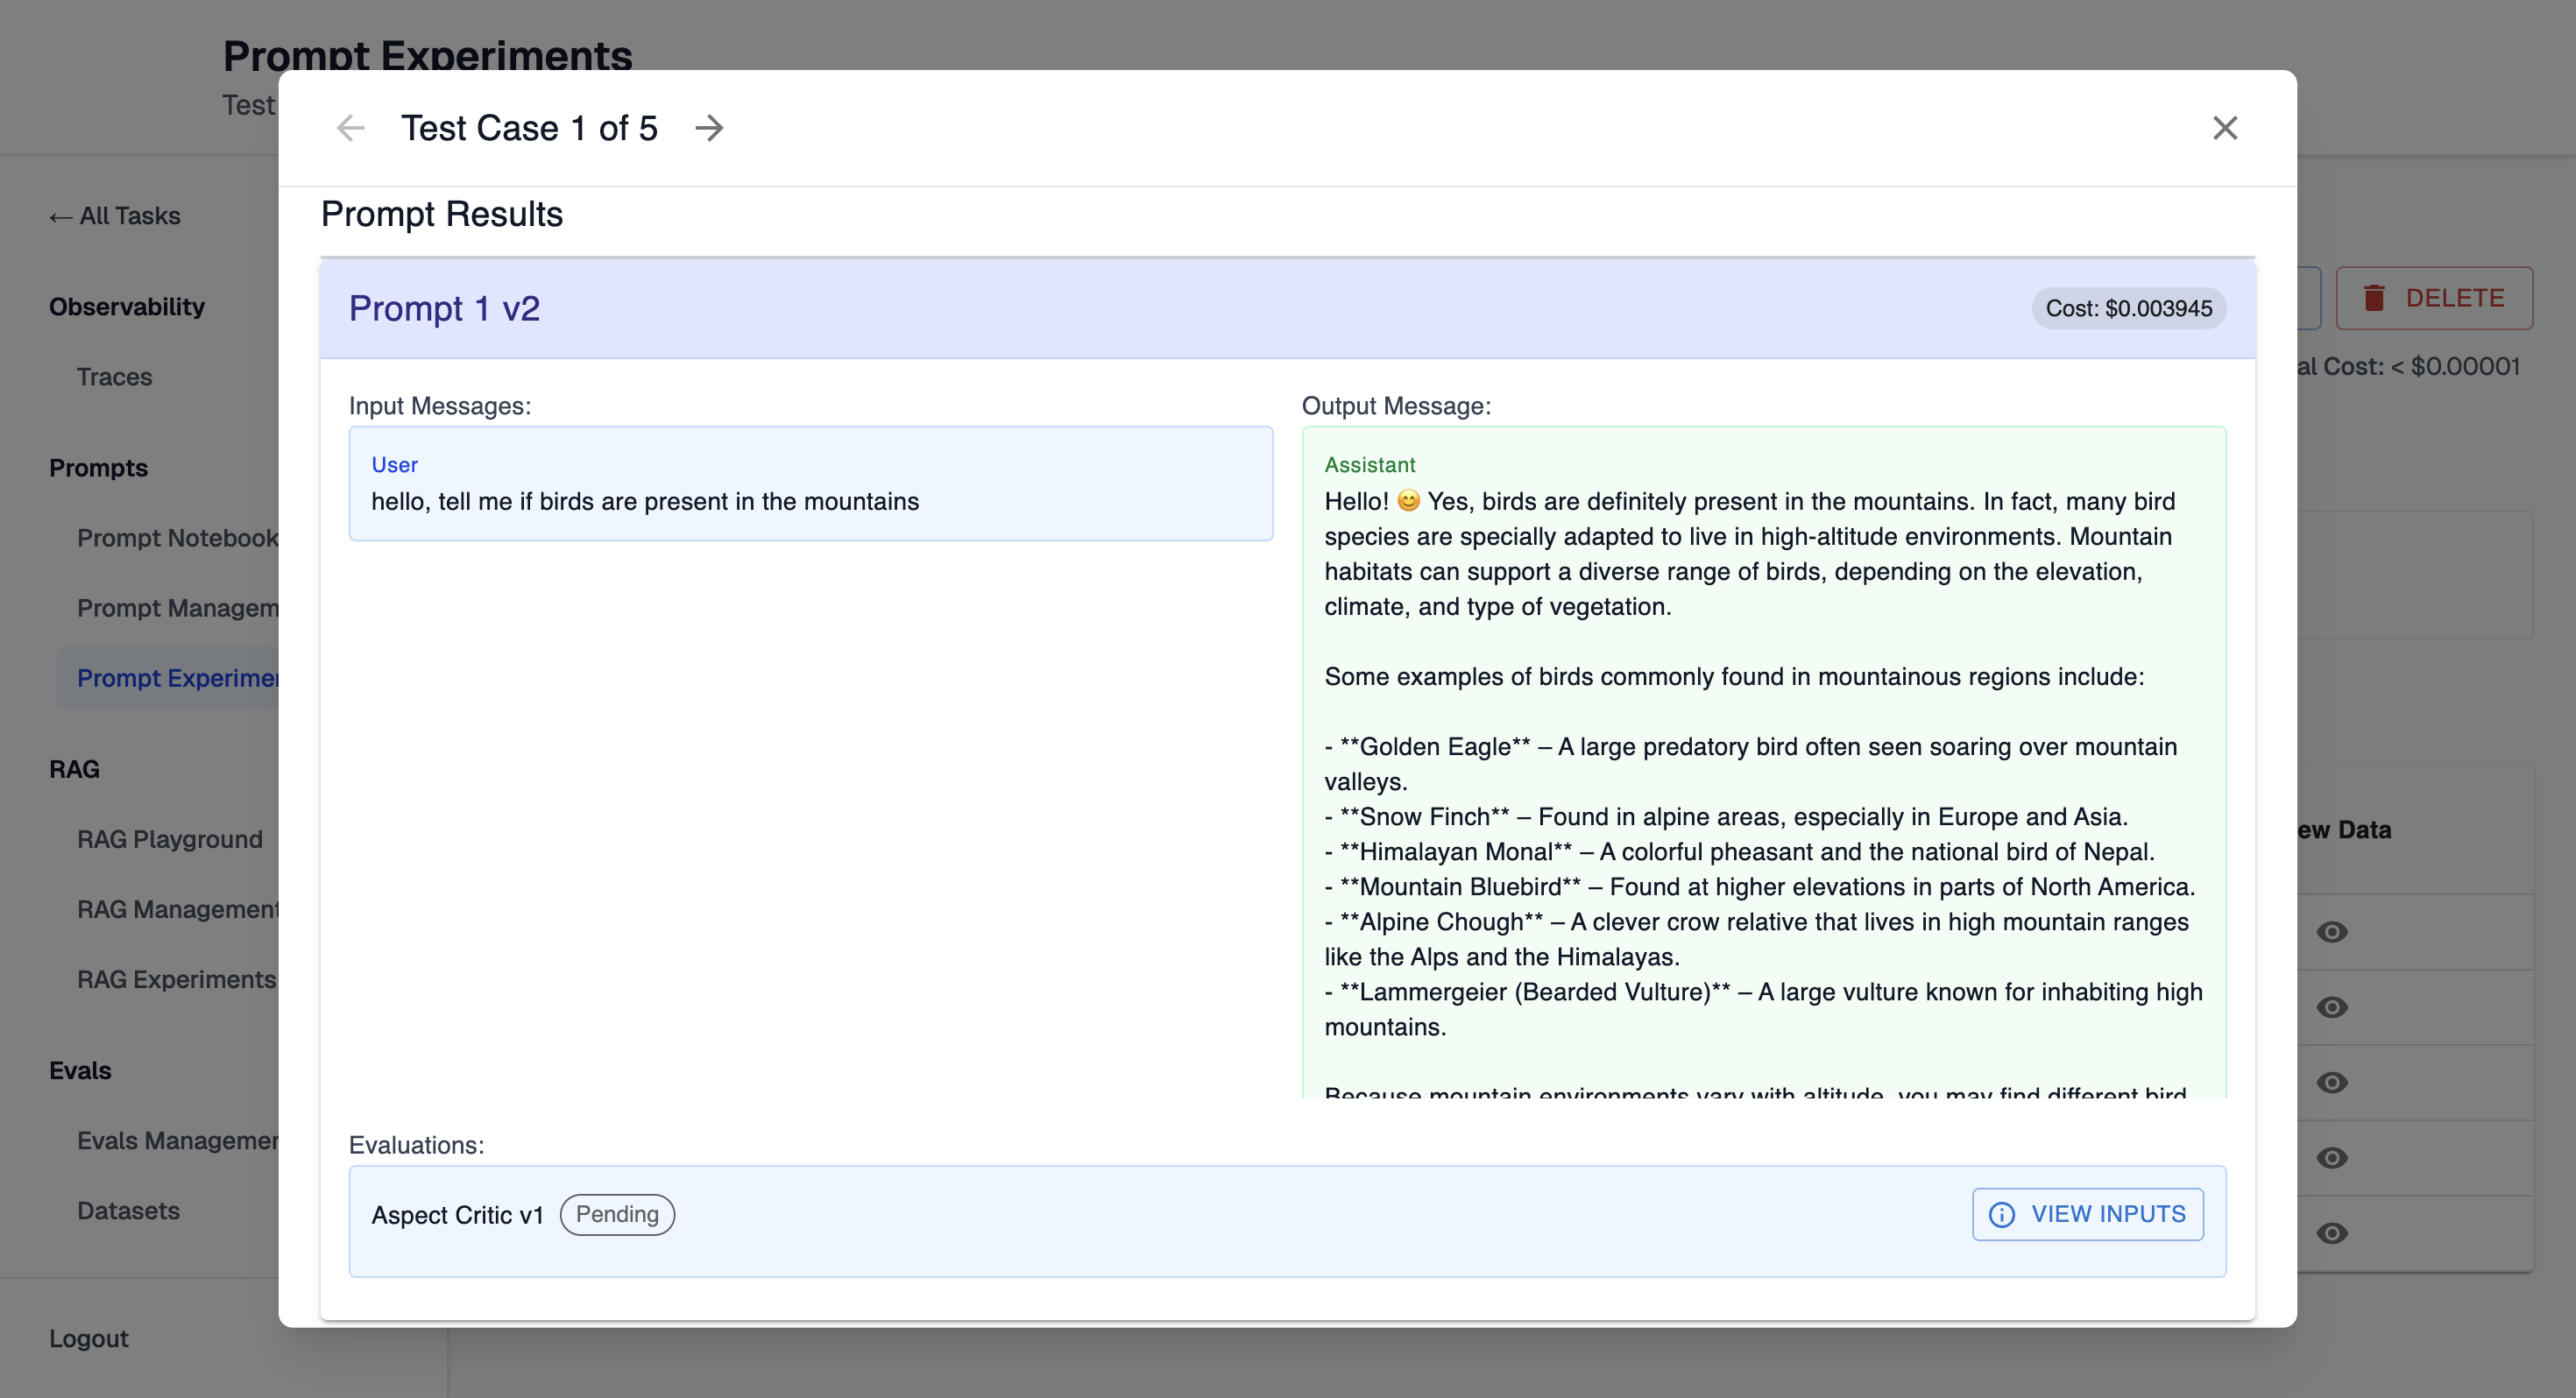Close the test case dialog

point(2224,128)
